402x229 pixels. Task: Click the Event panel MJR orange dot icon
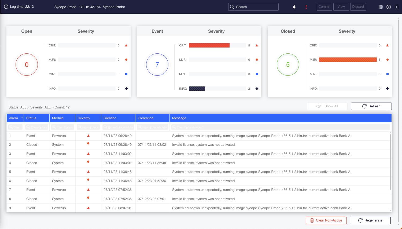pos(257,60)
